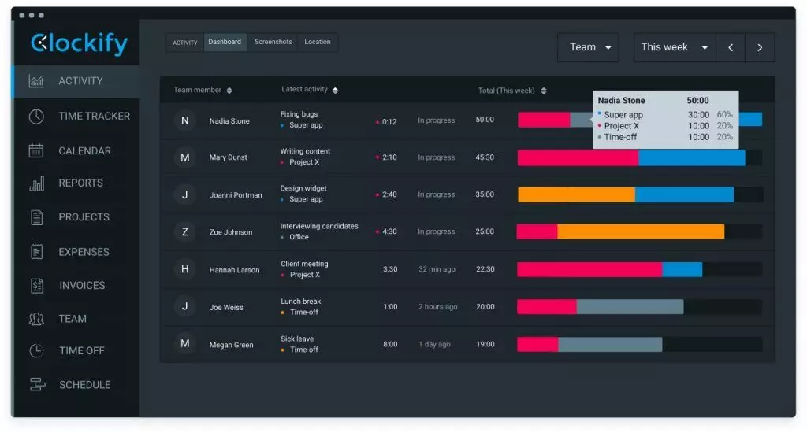
Task: Click the Activity chart icon in sidebar
Action: click(36, 81)
